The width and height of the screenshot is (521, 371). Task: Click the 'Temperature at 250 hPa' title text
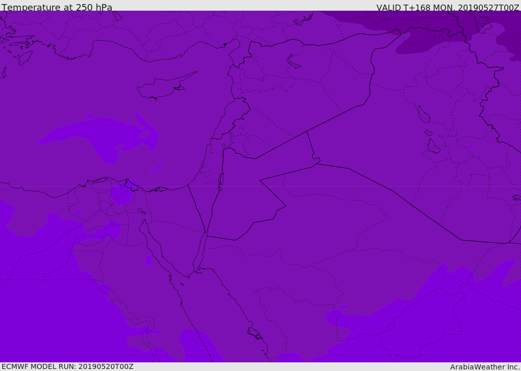pos(57,7)
